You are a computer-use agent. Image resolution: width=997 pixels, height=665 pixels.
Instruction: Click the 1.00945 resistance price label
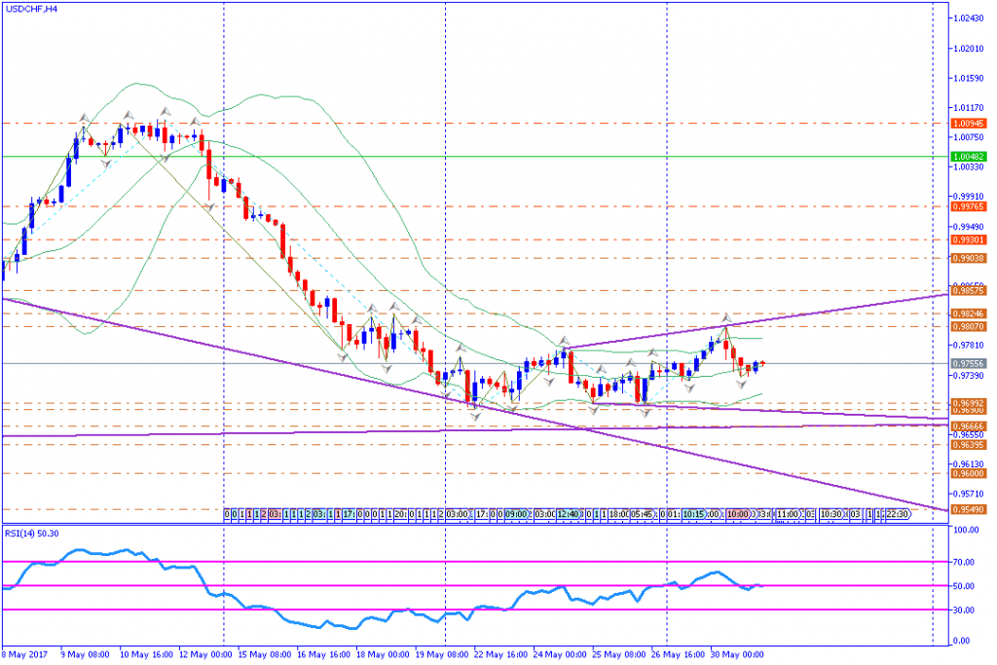click(x=967, y=124)
